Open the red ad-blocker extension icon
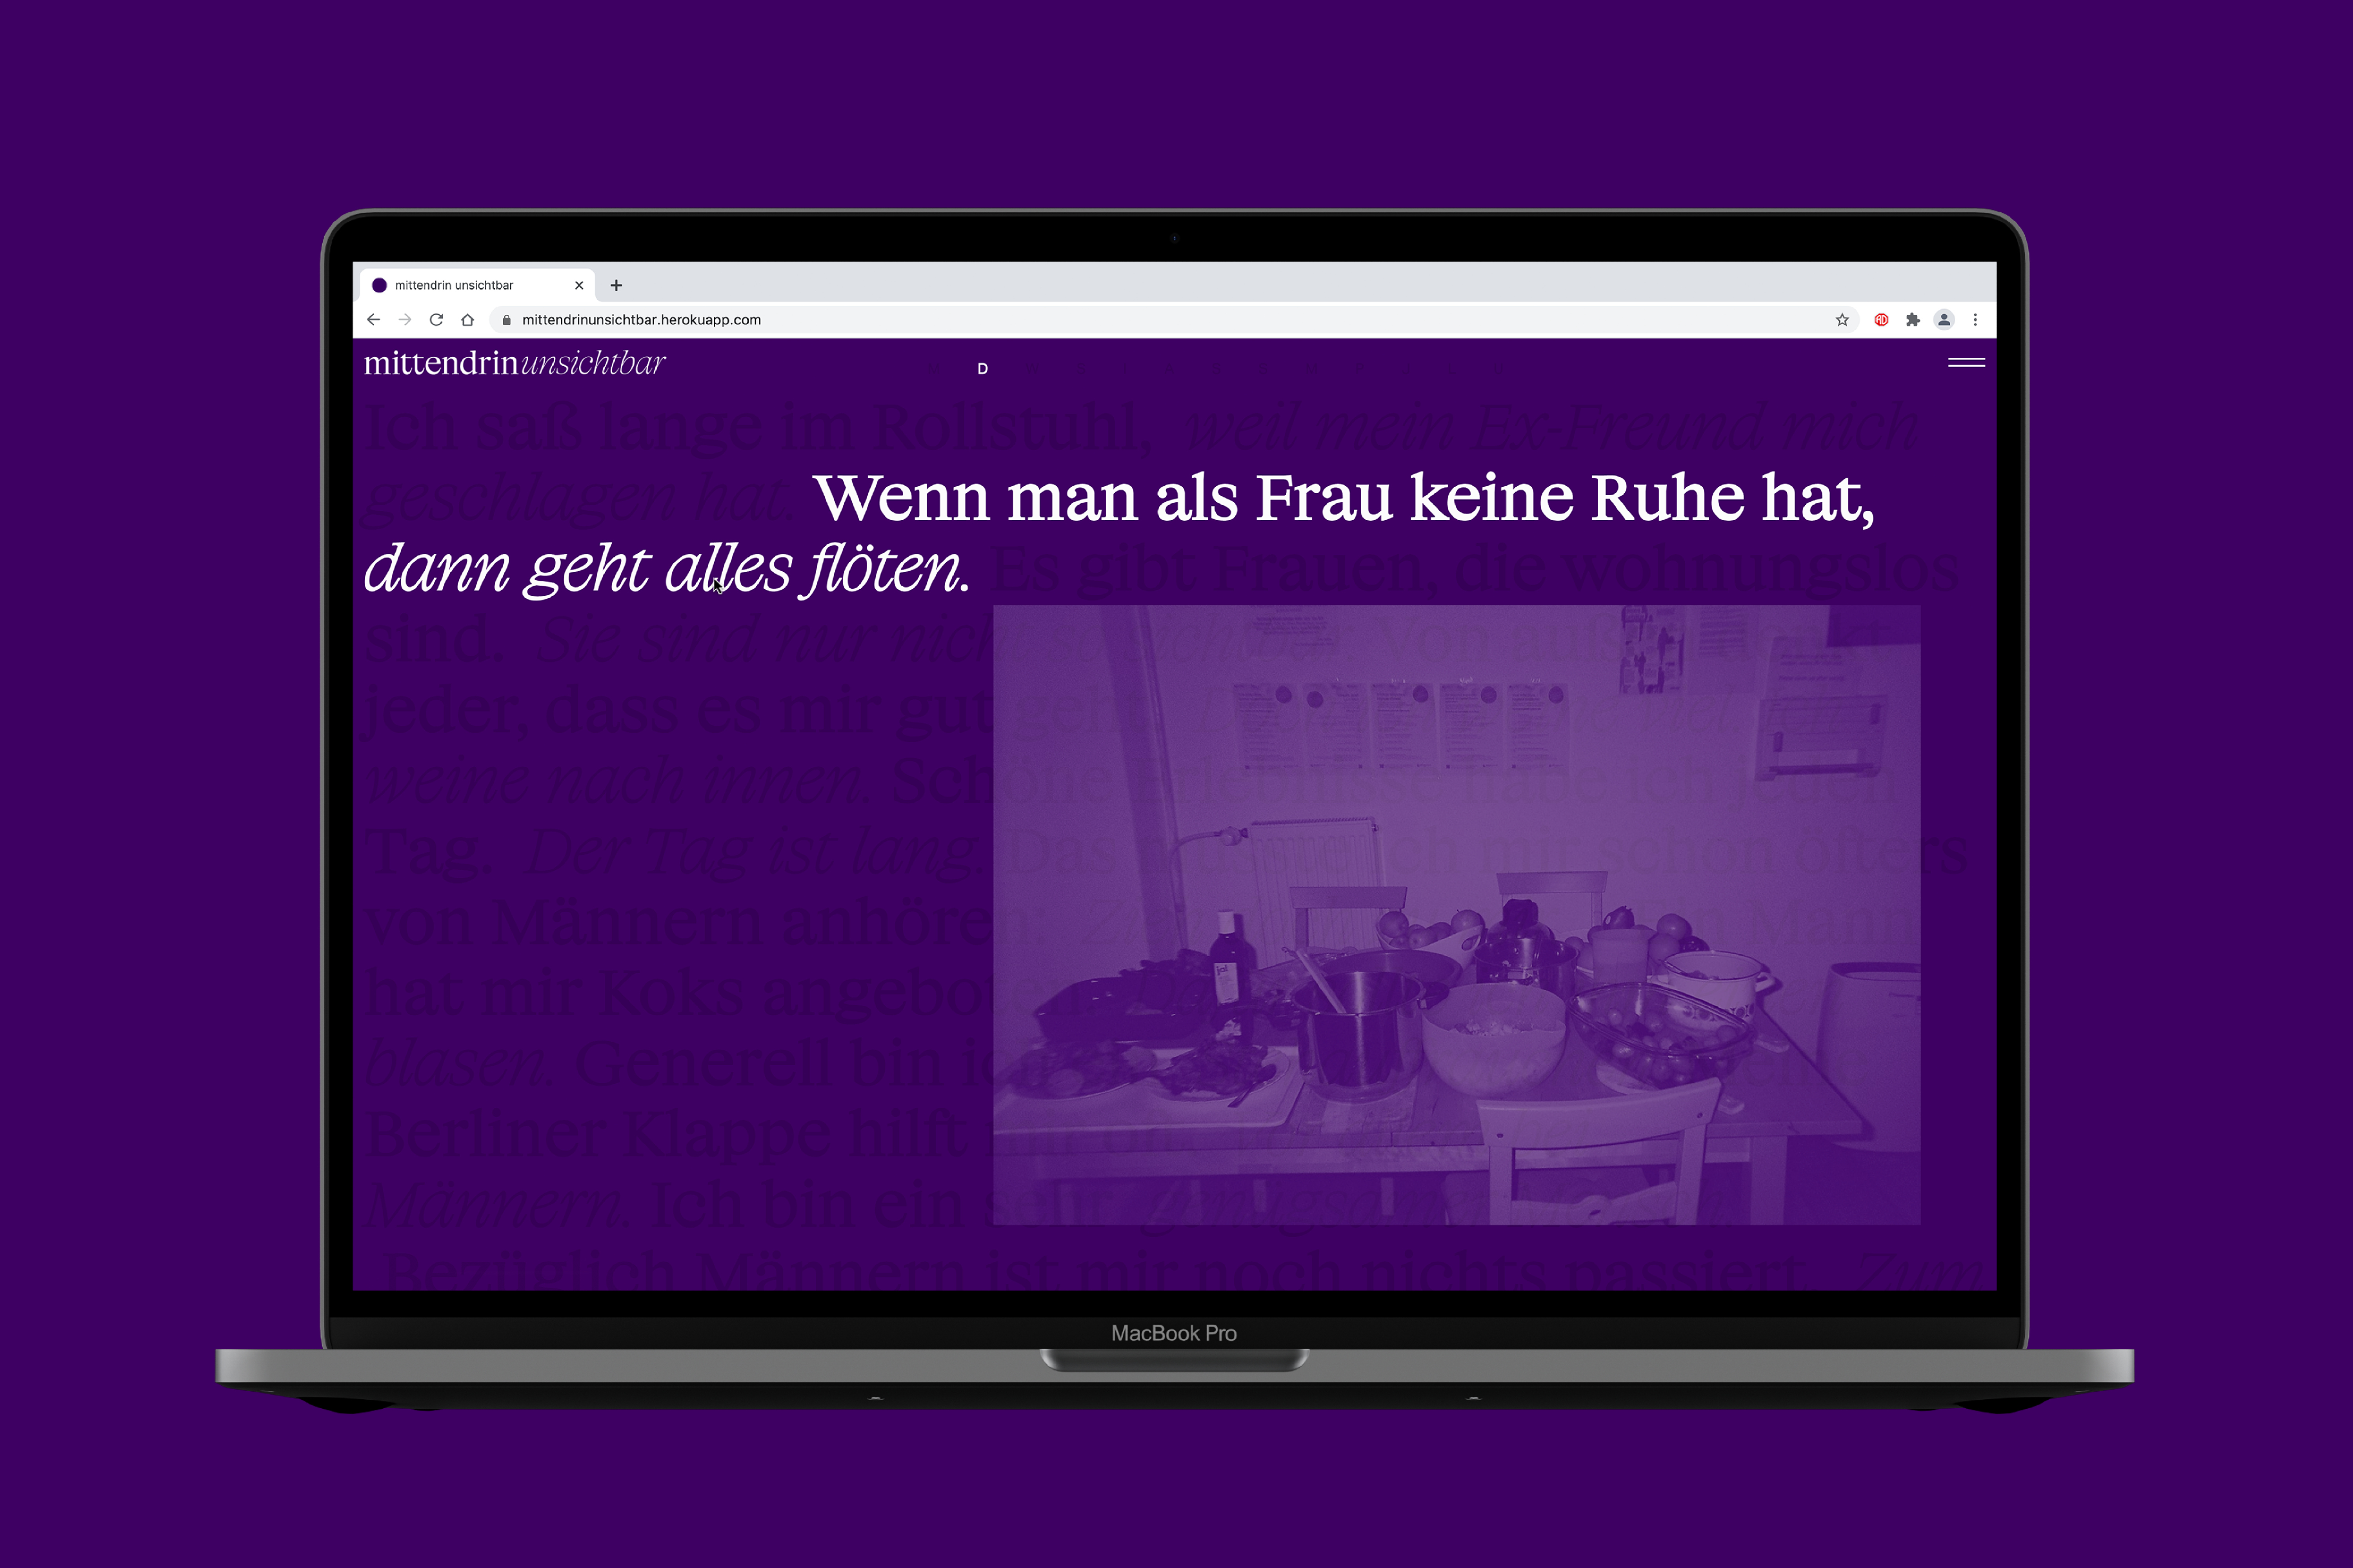The image size is (2353, 1568). click(x=1881, y=320)
